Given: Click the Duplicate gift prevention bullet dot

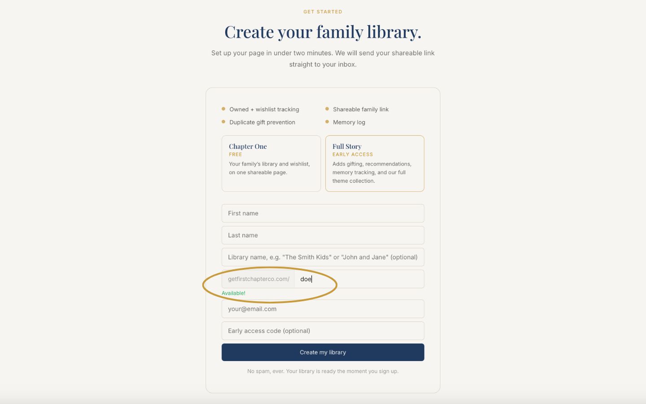Looking at the screenshot, I should 223,122.
